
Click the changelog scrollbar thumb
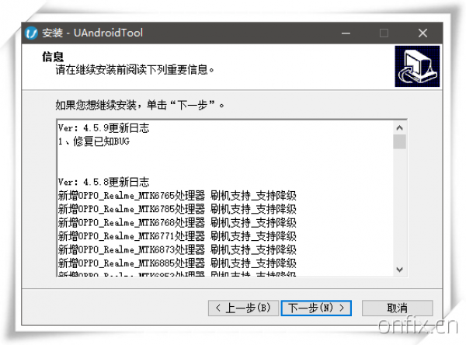tap(399, 141)
